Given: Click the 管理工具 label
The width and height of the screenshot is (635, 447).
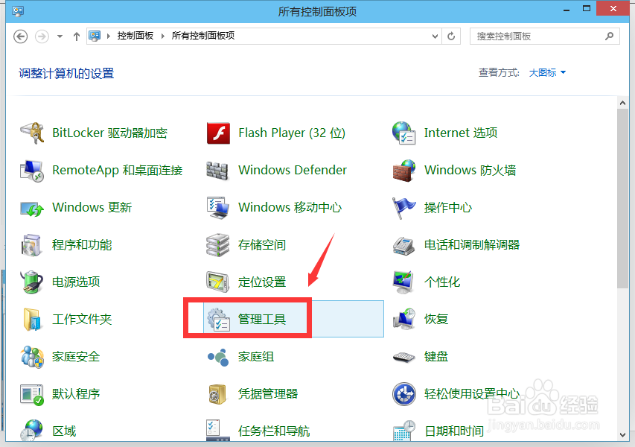Looking at the screenshot, I should coord(261,320).
